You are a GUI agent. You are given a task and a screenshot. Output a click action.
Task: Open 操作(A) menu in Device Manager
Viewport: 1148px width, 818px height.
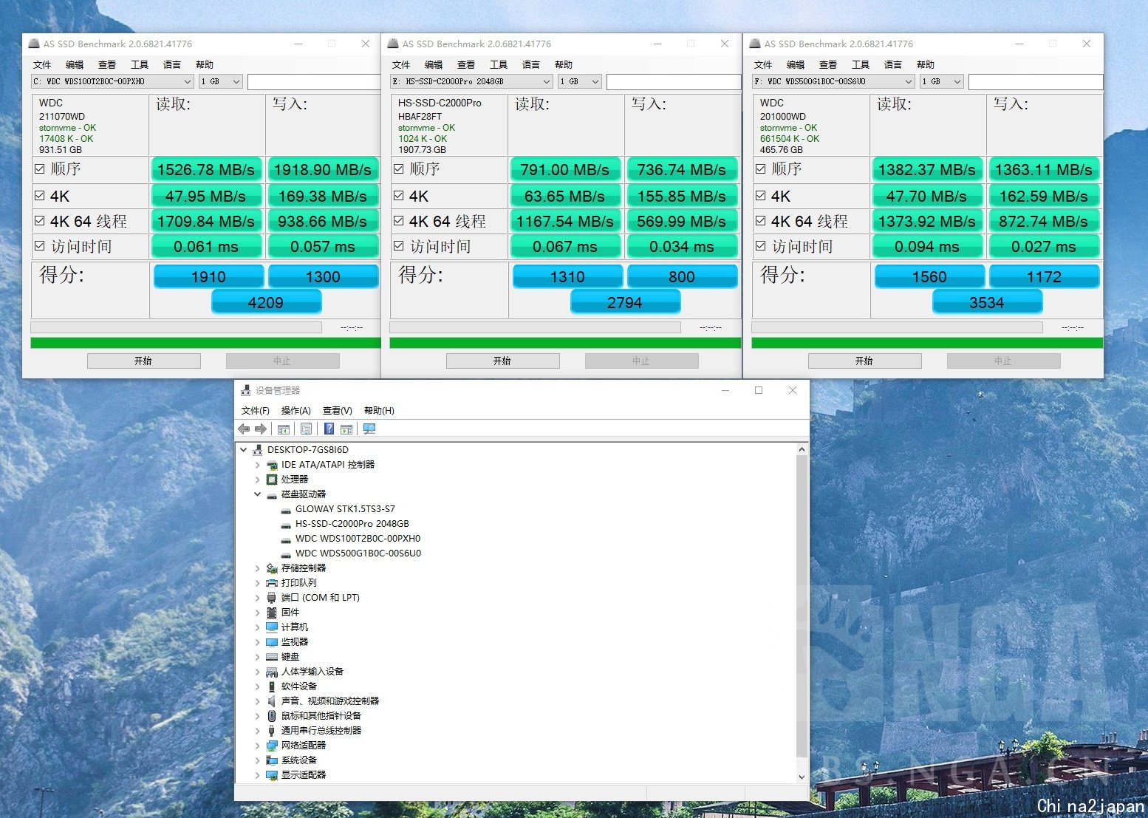point(296,411)
